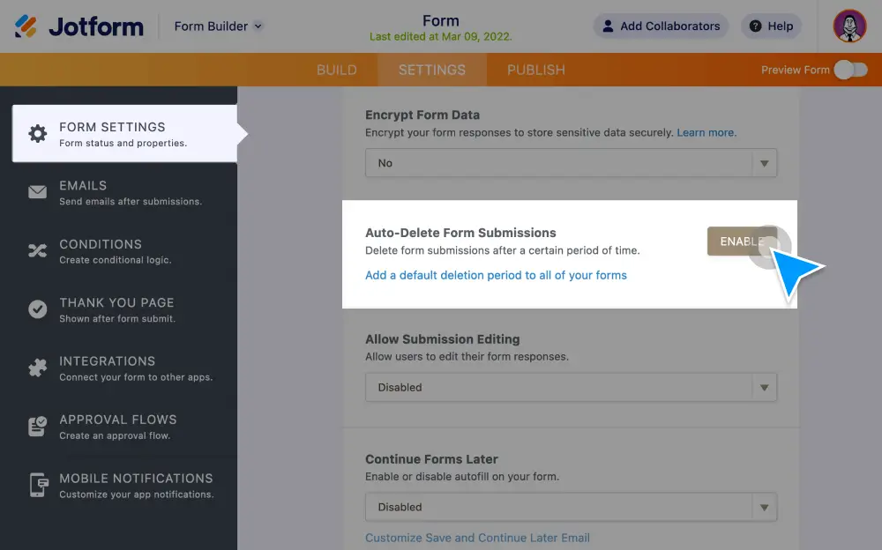Open the Form Builder dropdown menu
The image size is (882, 550).
(218, 26)
